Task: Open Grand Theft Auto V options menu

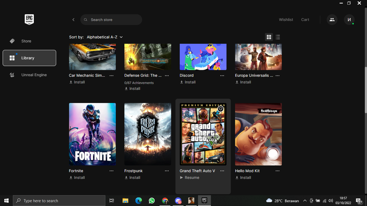Action: pos(222,171)
